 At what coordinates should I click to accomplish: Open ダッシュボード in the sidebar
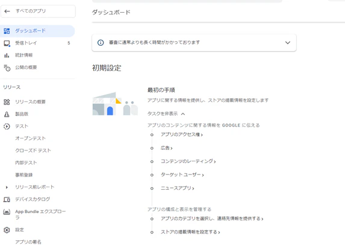37,31
